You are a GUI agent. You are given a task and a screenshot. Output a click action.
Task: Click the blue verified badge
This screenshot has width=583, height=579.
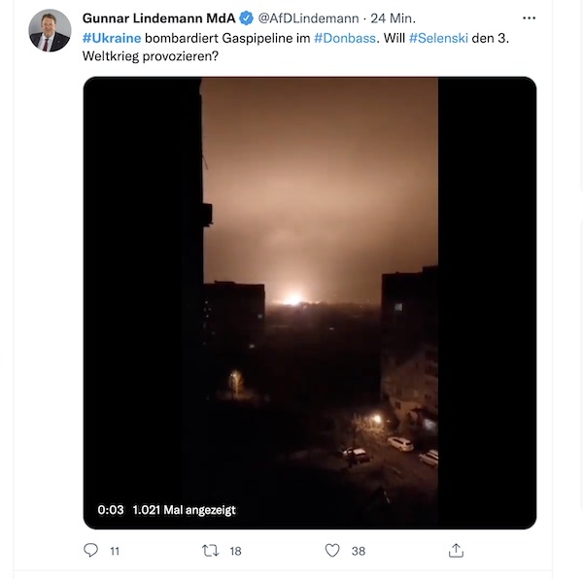[247, 17]
